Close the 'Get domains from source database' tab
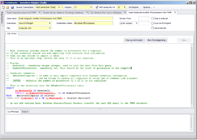Viewport: 197px width, 140px height. click(x=125, y=12)
